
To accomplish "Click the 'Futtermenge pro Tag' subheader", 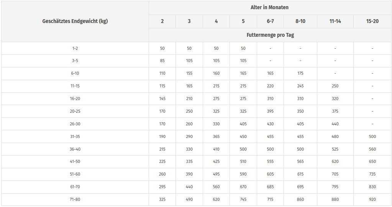I will 270,35.
